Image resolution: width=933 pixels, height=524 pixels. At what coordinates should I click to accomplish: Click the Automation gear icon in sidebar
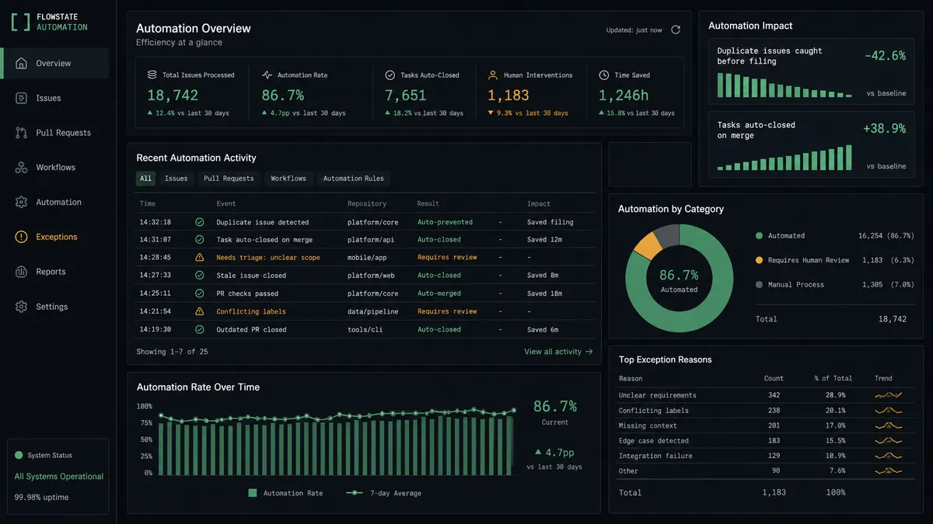pos(22,202)
